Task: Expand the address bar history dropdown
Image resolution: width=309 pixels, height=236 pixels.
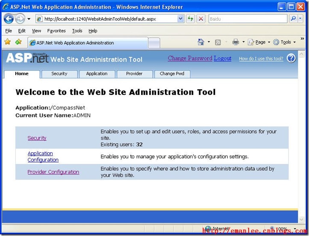Action: click(x=180, y=19)
